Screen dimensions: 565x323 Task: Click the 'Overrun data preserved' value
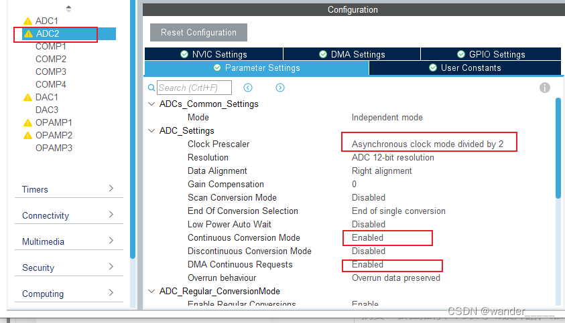point(396,278)
